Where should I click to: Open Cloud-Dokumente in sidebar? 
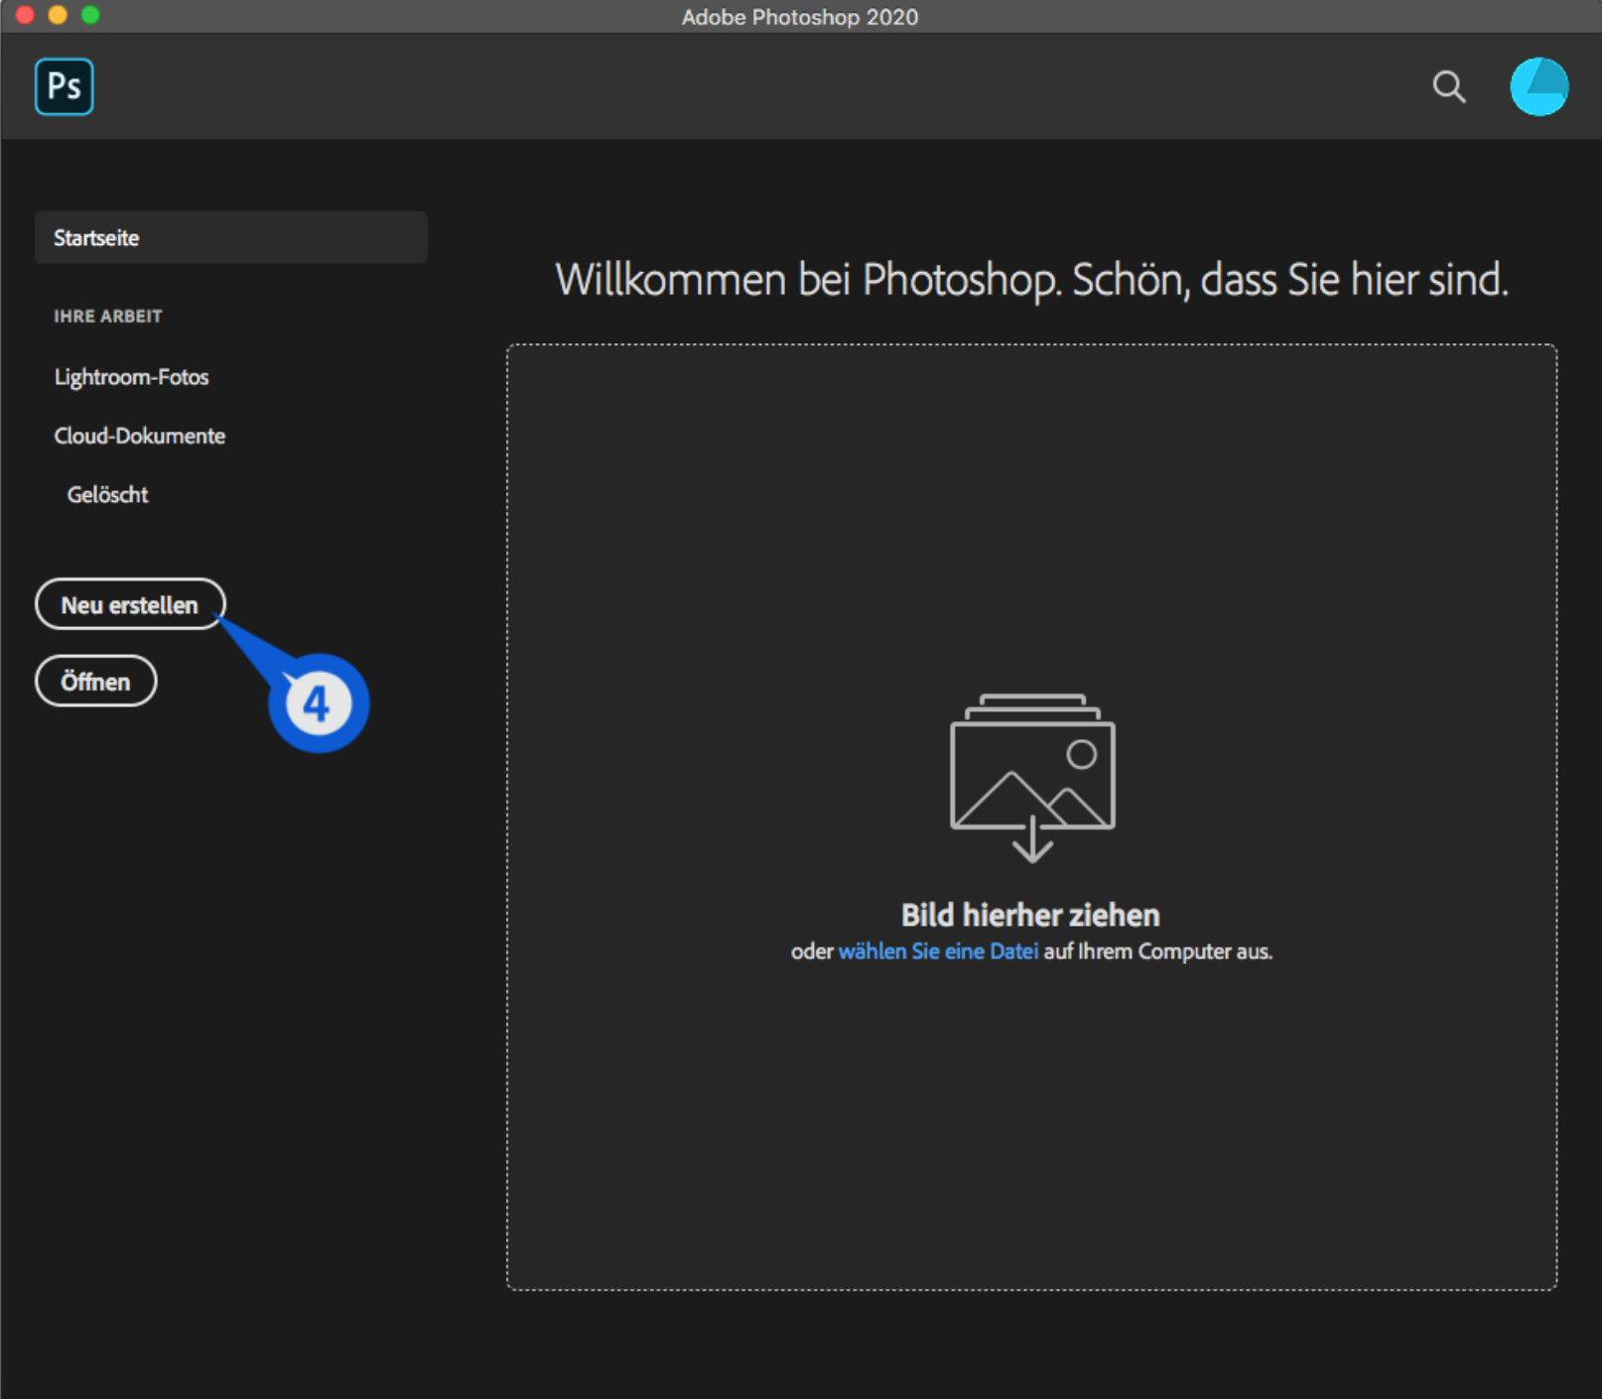pos(140,436)
